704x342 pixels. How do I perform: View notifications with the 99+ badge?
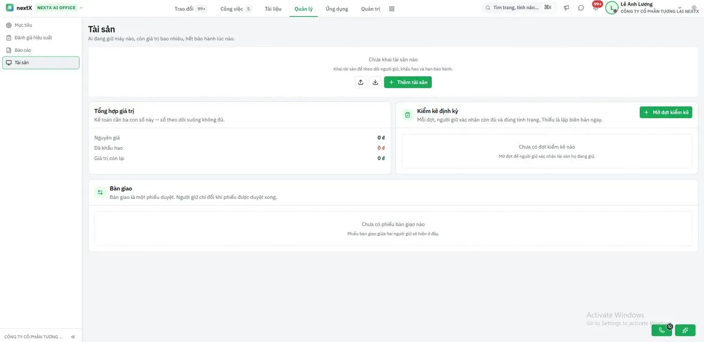pyautogui.click(x=596, y=7)
